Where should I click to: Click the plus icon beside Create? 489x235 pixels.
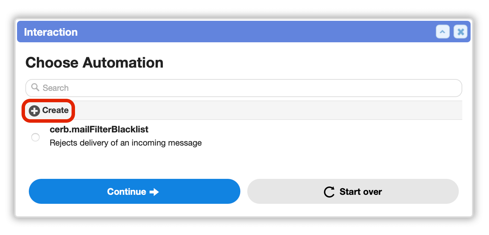point(34,111)
